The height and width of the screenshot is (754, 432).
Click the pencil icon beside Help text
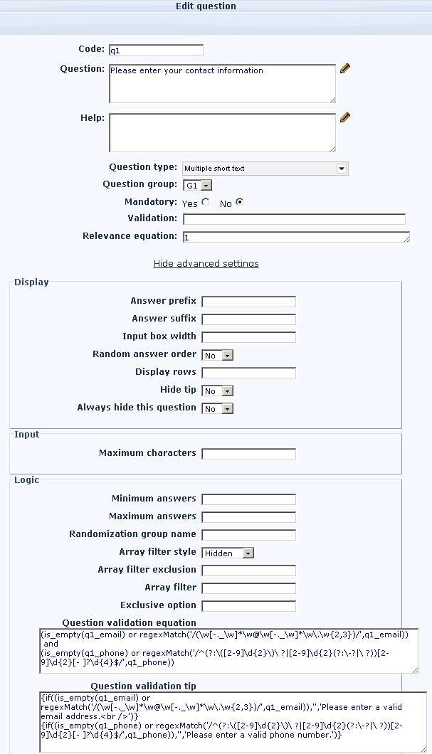[x=345, y=117]
